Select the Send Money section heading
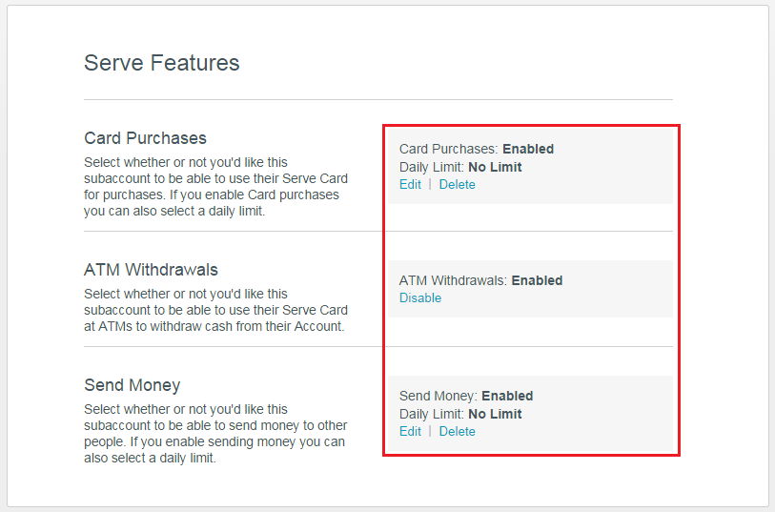 coord(132,385)
